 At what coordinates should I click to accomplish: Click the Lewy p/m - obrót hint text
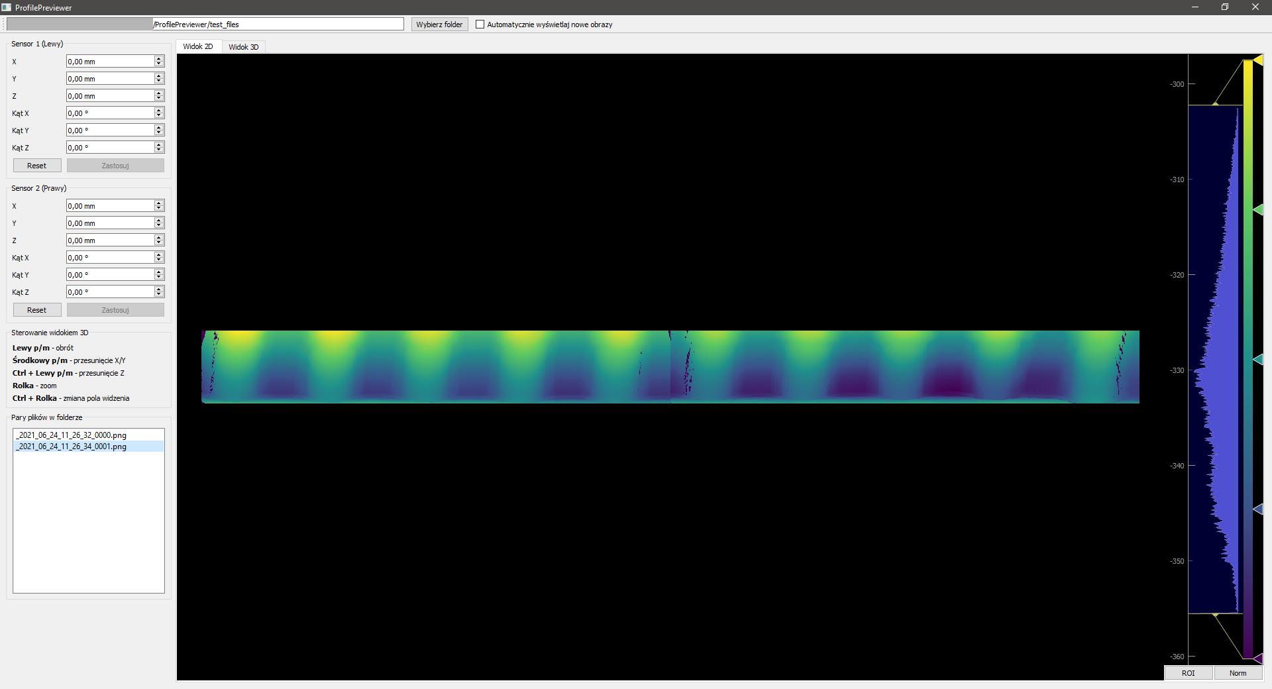pyautogui.click(x=43, y=348)
